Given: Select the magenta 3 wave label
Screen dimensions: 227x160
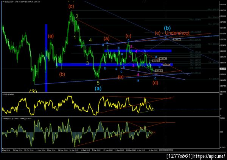Looking at the screenshot, I should 133,66.
